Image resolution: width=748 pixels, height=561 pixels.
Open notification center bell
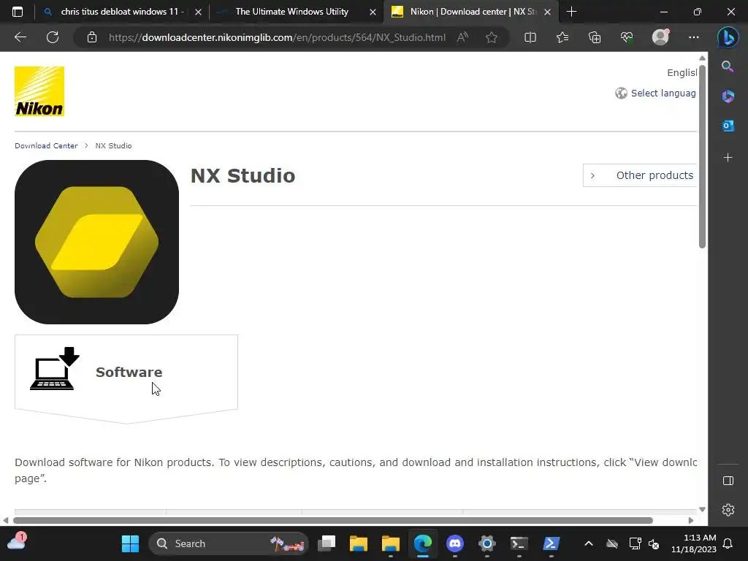pyautogui.click(x=728, y=543)
